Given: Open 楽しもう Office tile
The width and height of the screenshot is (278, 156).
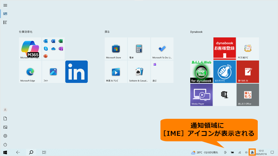Looking at the screenshot, I should tap(248, 95).
